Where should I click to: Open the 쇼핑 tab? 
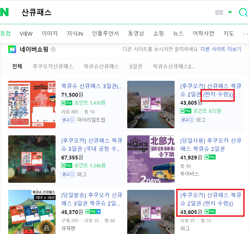(x=158, y=33)
